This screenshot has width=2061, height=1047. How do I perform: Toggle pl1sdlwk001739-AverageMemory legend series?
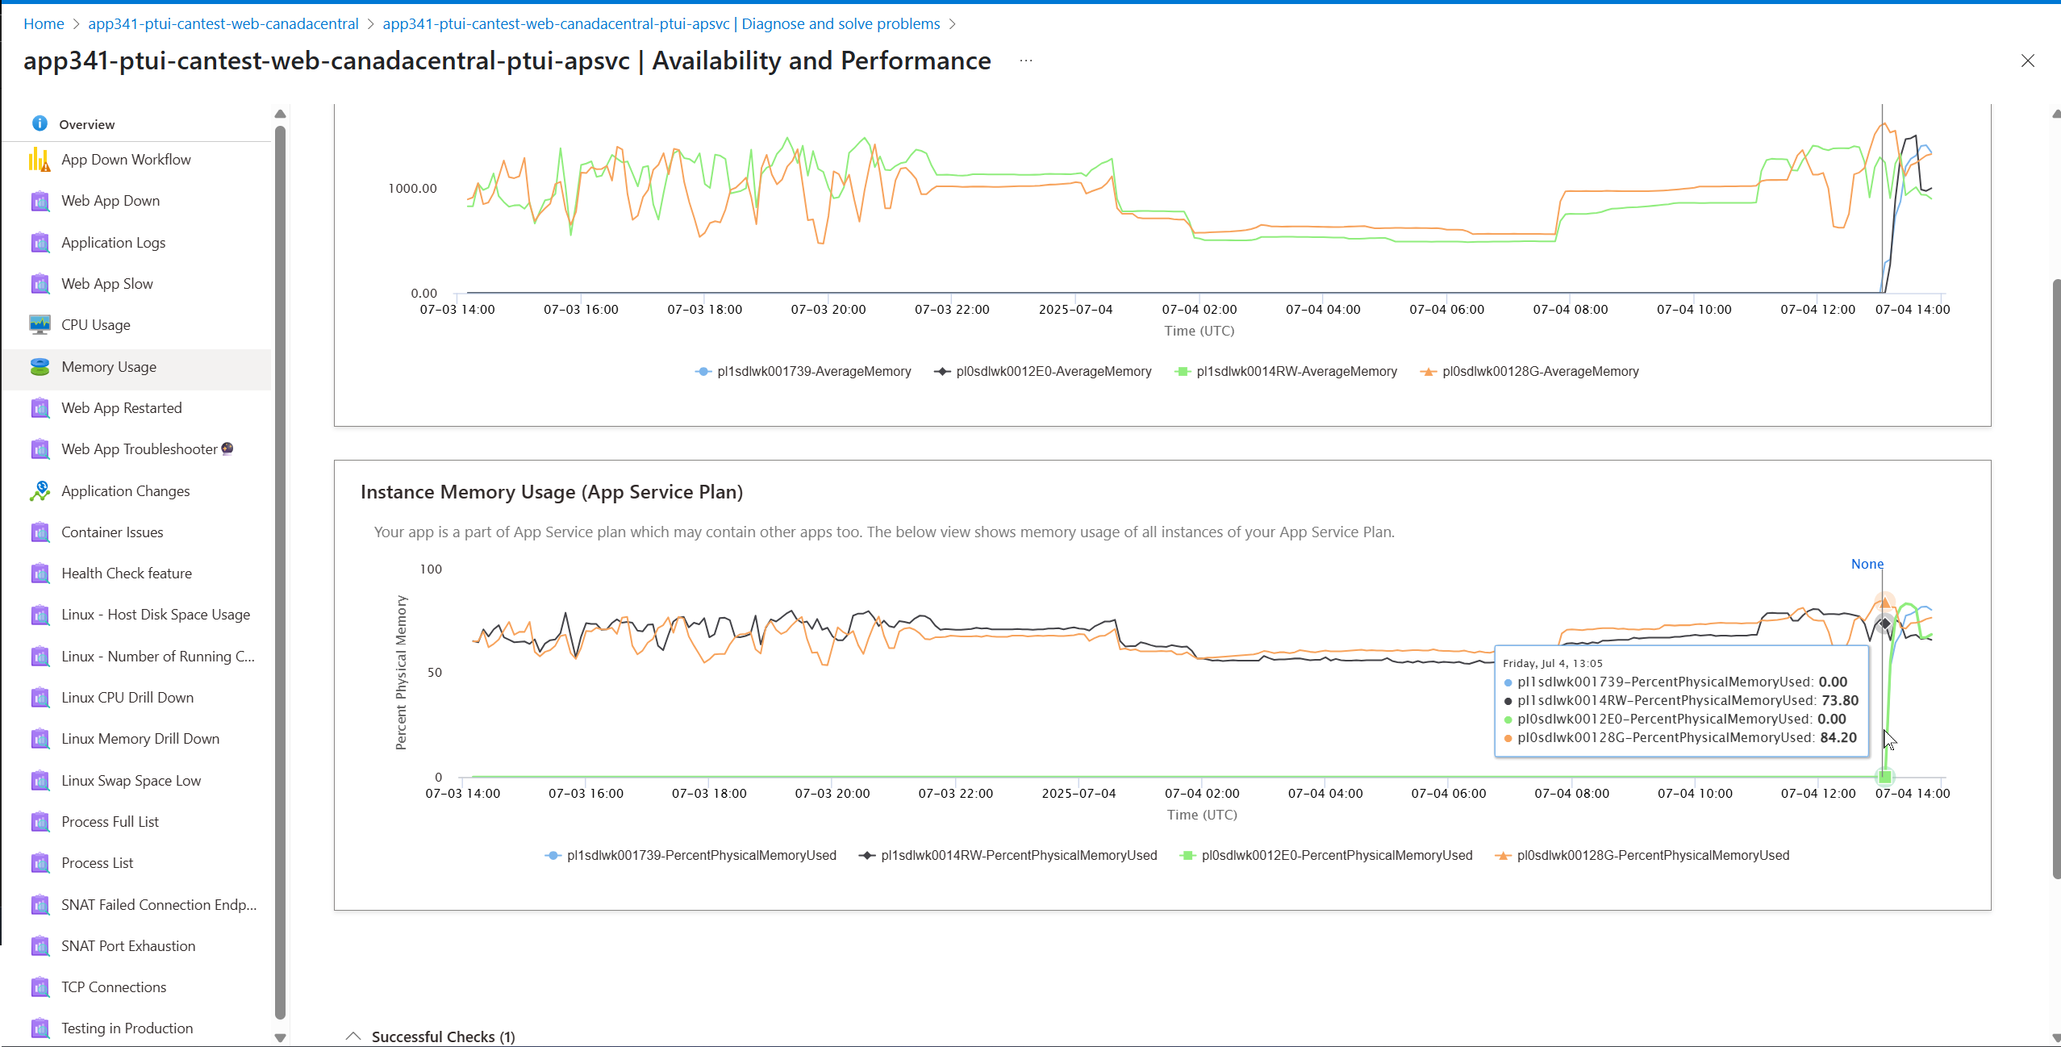click(803, 371)
